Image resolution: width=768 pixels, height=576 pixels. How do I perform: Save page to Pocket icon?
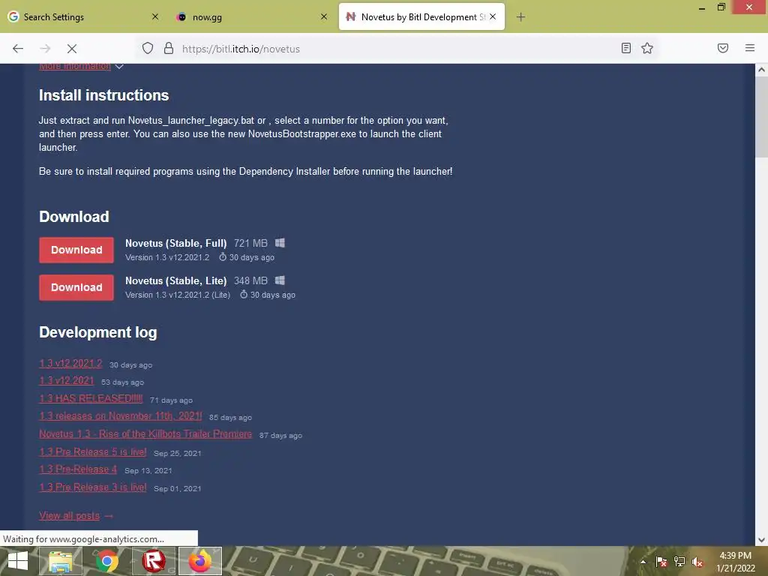click(723, 48)
